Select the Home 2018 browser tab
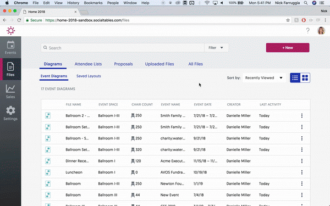The width and height of the screenshot is (330, 206). pos(50,12)
